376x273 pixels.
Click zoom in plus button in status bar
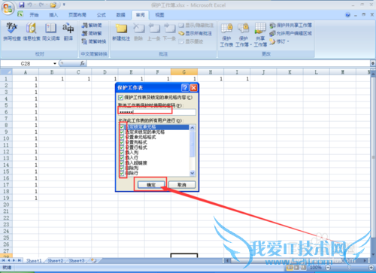(x=371, y=268)
